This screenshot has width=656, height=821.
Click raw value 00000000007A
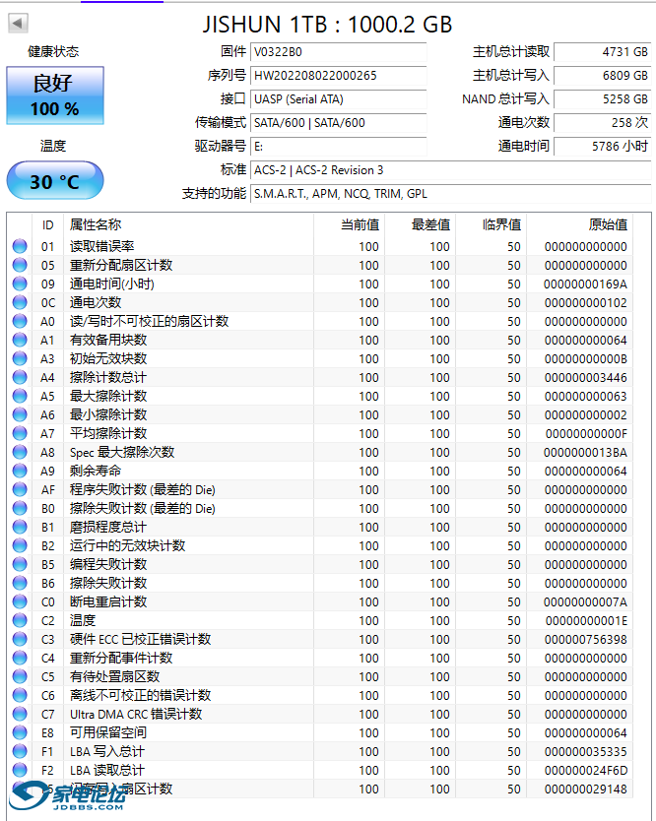pyautogui.click(x=585, y=602)
